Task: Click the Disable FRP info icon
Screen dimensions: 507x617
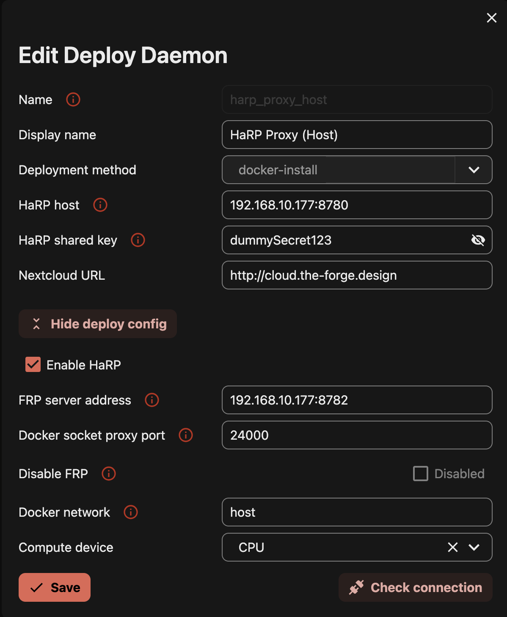Action: coord(109,474)
